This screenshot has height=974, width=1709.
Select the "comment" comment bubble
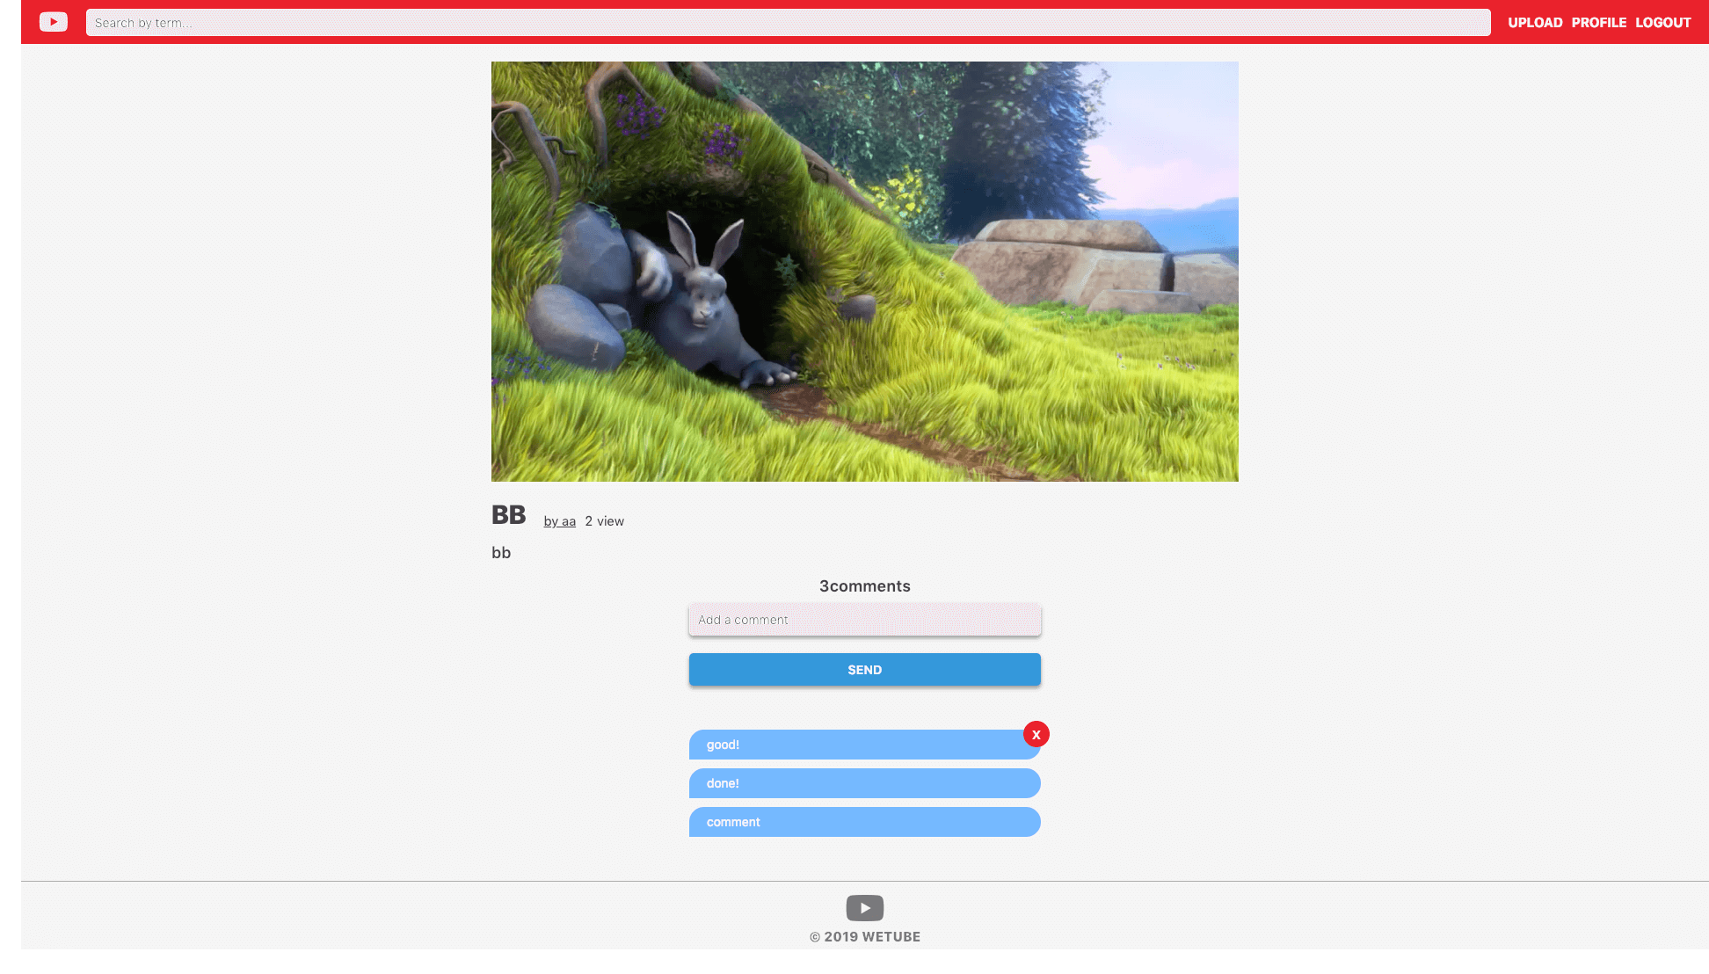coord(864,822)
